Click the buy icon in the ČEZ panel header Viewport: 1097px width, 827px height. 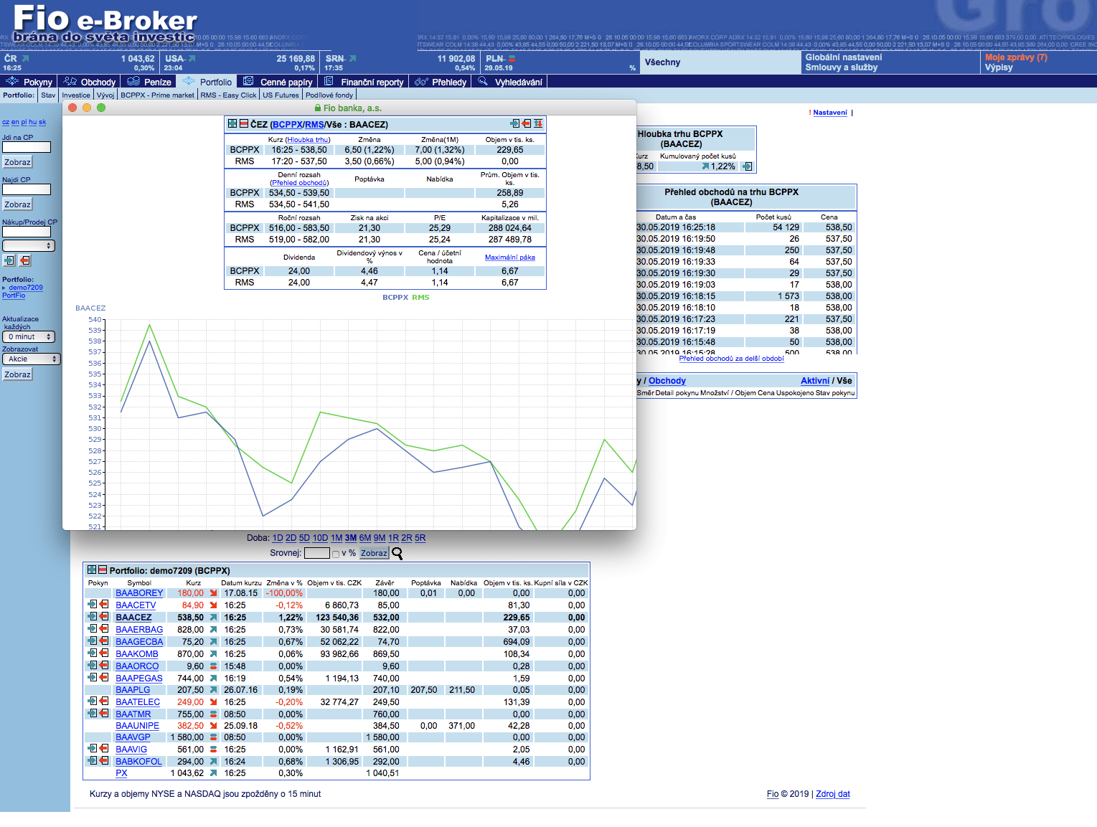(514, 124)
